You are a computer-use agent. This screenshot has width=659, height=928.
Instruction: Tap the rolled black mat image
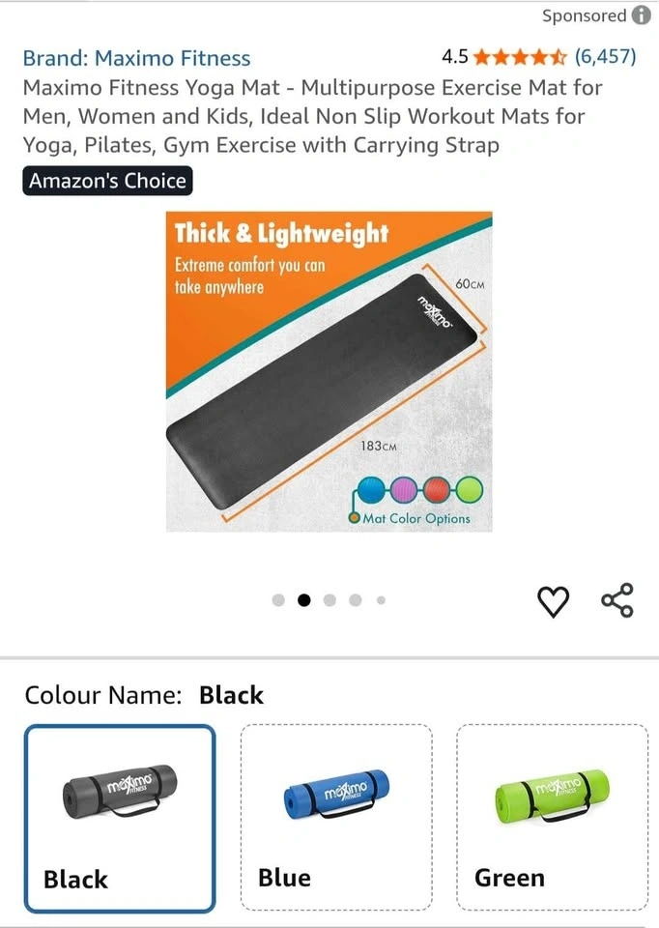pyautogui.click(x=120, y=791)
